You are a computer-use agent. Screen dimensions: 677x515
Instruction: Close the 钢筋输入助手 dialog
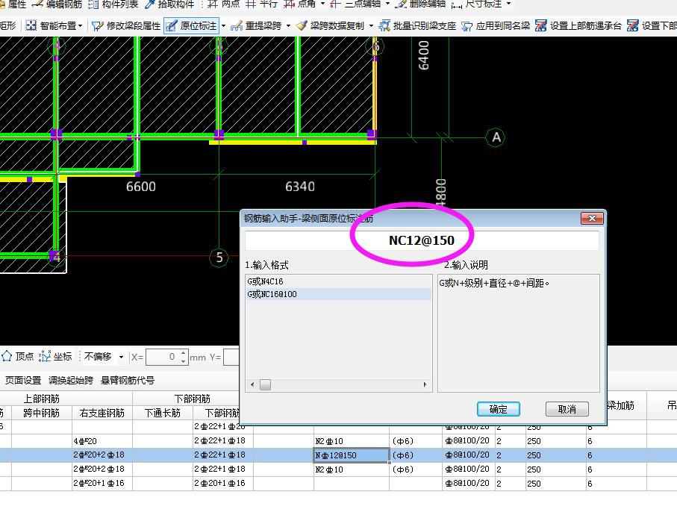(592, 219)
